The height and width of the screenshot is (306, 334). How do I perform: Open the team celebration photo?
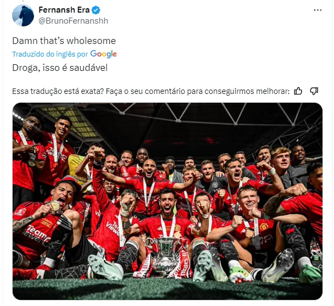pyautogui.click(x=168, y=201)
